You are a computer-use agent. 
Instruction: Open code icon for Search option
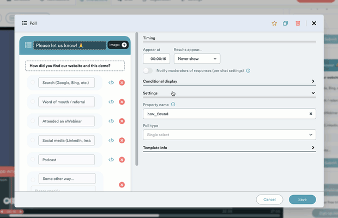pos(111,83)
